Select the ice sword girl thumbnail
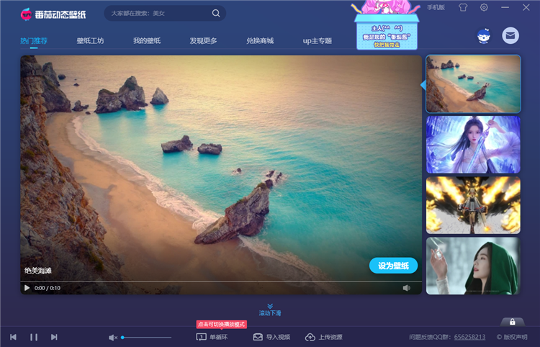 coord(473,145)
